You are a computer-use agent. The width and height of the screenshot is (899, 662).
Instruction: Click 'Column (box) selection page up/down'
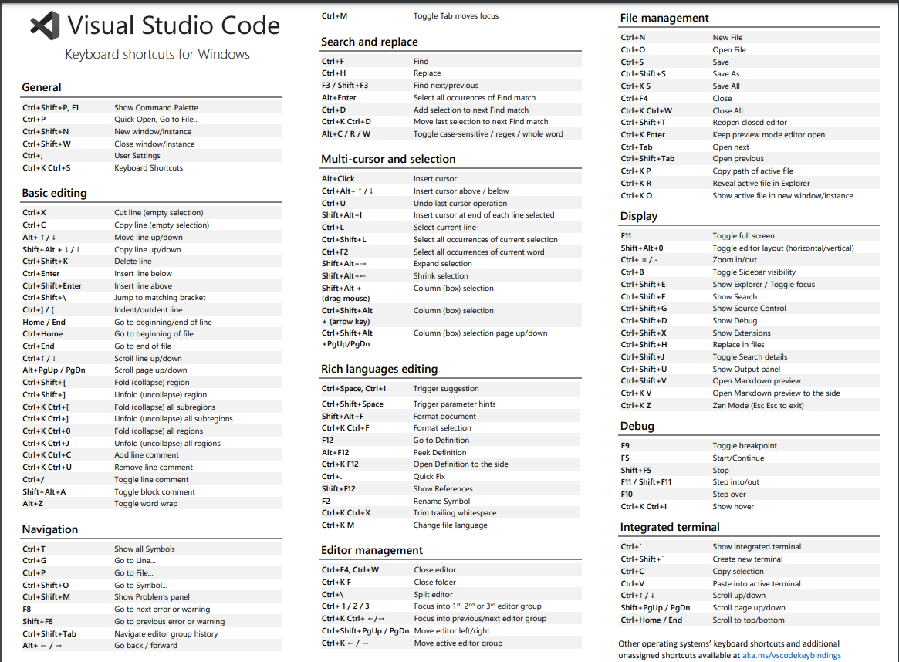[481, 333]
